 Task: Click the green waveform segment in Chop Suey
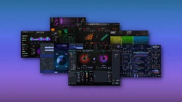pyautogui.click(x=127, y=40)
